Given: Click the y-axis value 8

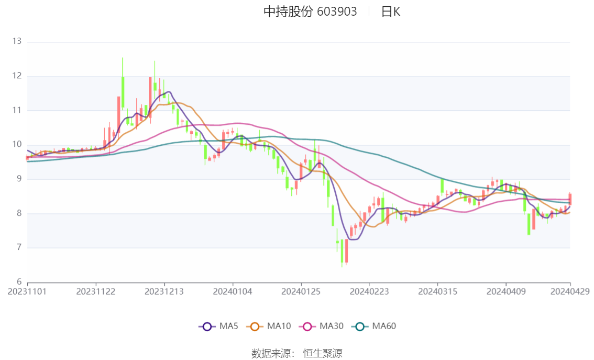Looking at the screenshot, I should (x=19, y=213).
